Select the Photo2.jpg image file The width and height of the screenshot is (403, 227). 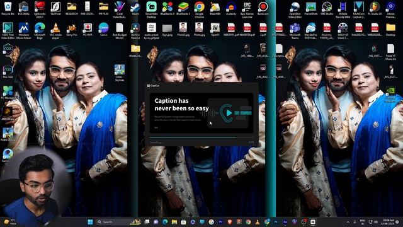coord(183,30)
